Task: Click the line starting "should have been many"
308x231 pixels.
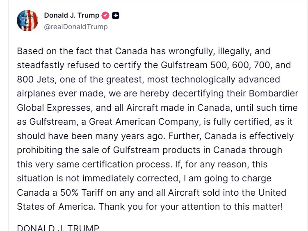Action: 155,136
